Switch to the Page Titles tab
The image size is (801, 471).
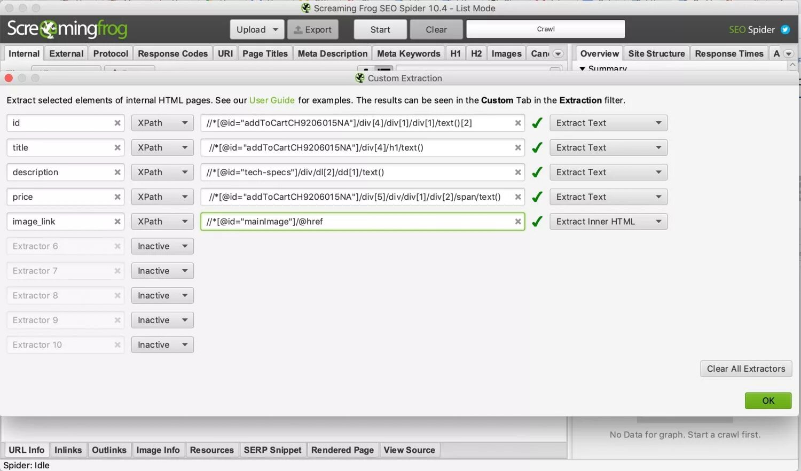(265, 53)
